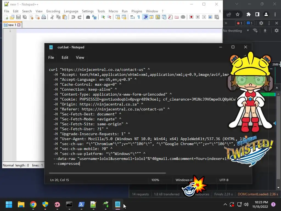Image resolution: width=281 pixels, height=211 pixels.
Task: Paste using the Notepad++ clipboard icon
Action: tap(65, 17)
